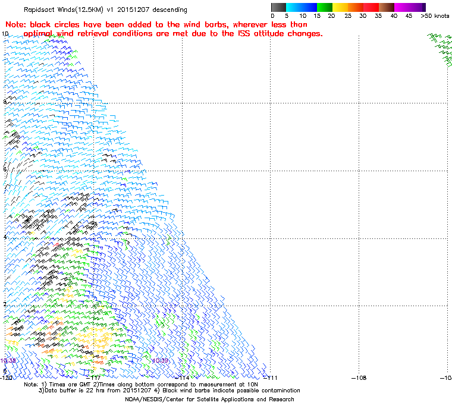Click the "-117" longitude axis label
Image resolution: width=452 pixels, height=409 pixels.
tap(94, 377)
